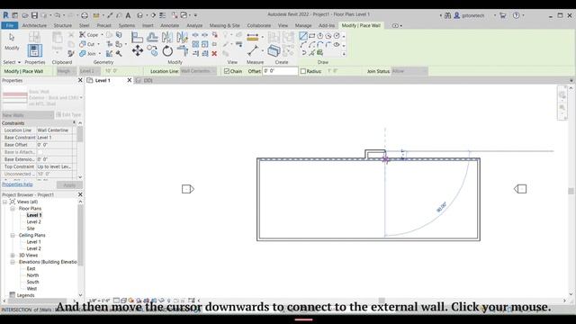576x324 pixels.
Task: Close the Project Browser panel
Action: coord(80,194)
